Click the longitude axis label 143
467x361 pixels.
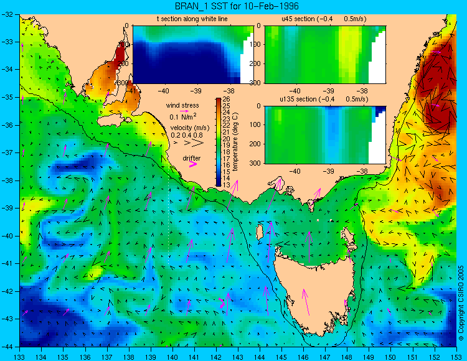[238, 357]
